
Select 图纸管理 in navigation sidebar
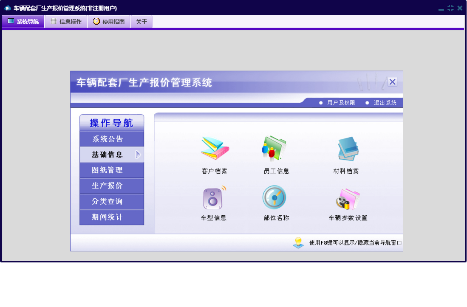108,170
